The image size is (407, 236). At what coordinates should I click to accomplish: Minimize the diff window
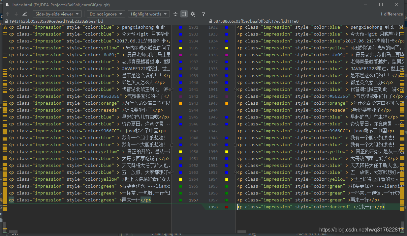365,5
